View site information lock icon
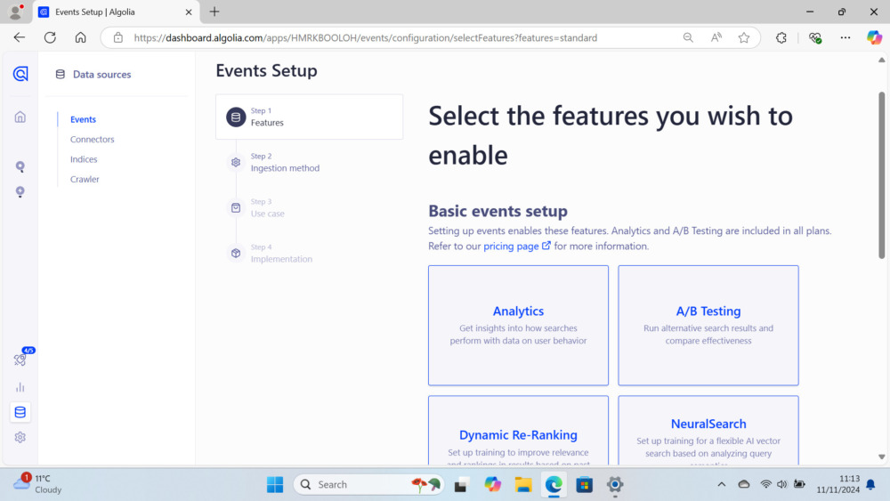Image resolution: width=890 pixels, height=501 pixels. click(118, 37)
